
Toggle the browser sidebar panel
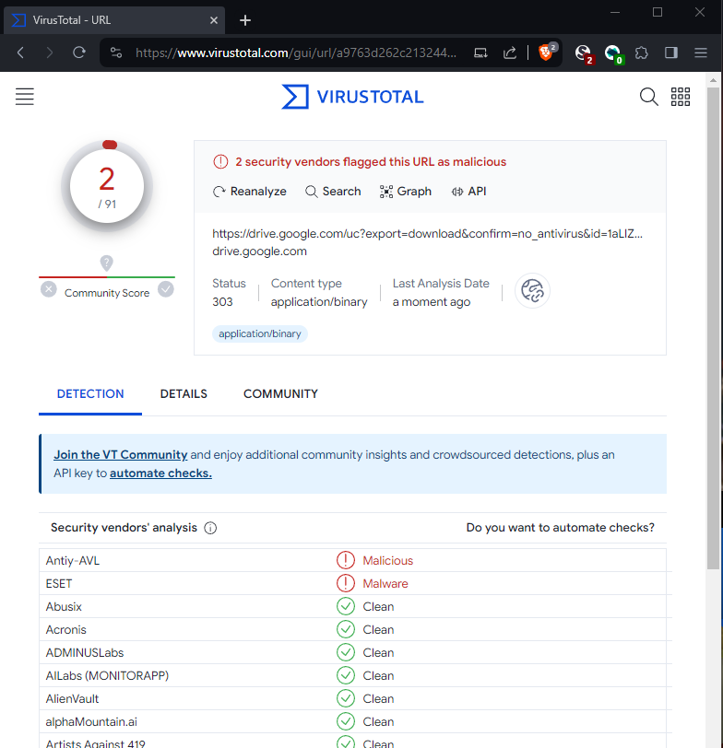(x=671, y=53)
